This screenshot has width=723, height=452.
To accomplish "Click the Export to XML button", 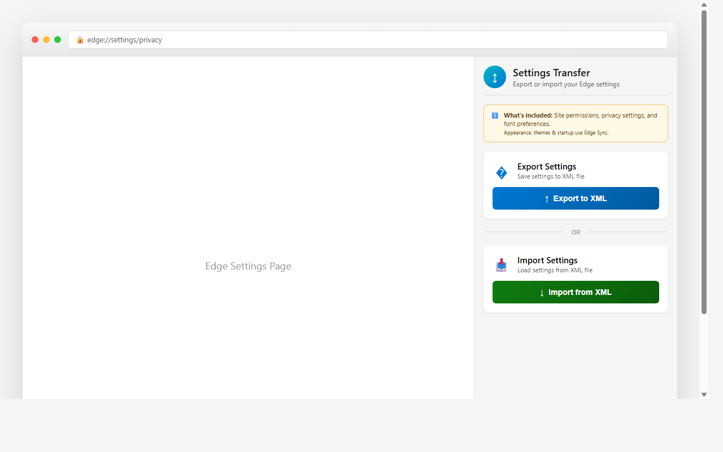I will point(576,198).
